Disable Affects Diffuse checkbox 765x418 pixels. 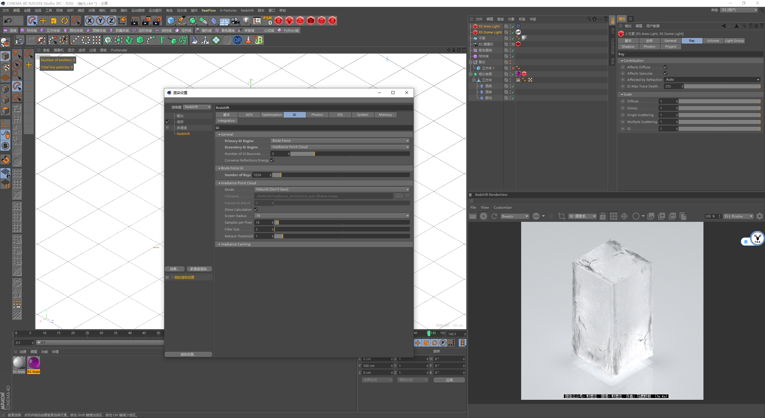pos(665,67)
